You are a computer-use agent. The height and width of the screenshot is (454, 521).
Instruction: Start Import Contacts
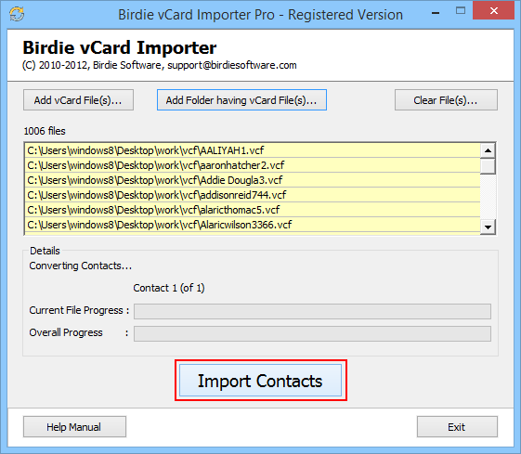click(x=260, y=381)
